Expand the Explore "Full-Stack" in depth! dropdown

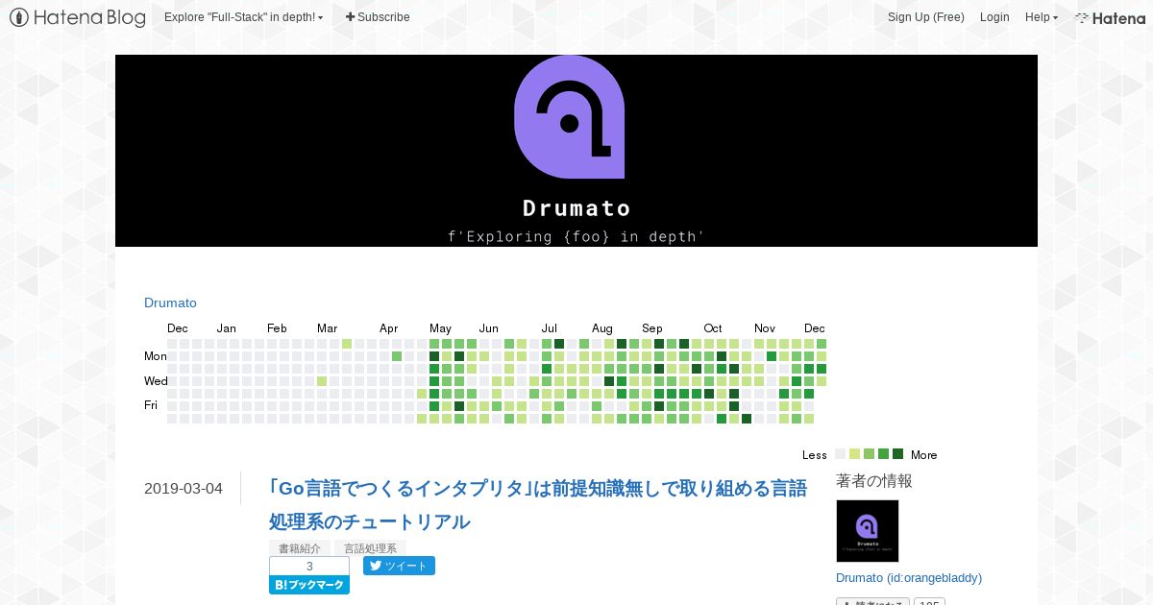click(x=243, y=17)
